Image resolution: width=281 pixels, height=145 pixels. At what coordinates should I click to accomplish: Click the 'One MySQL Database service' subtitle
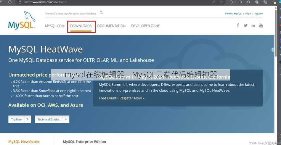[x=81, y=60]
